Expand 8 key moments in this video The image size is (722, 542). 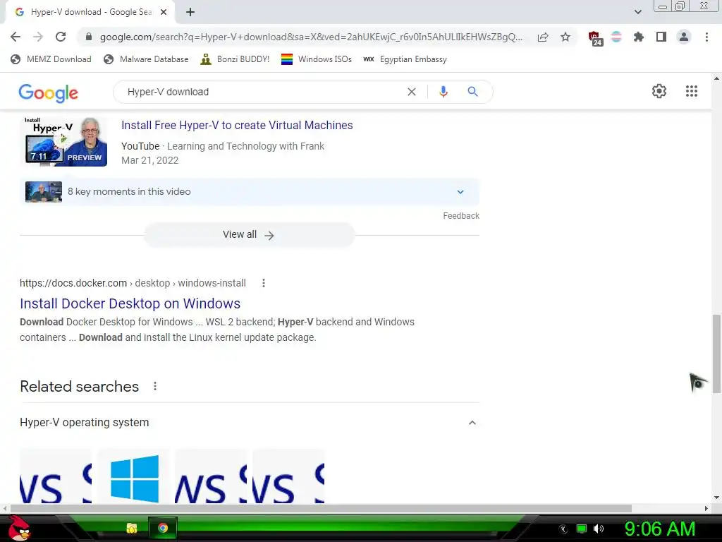pyautogui.click(x=250, y=192)
